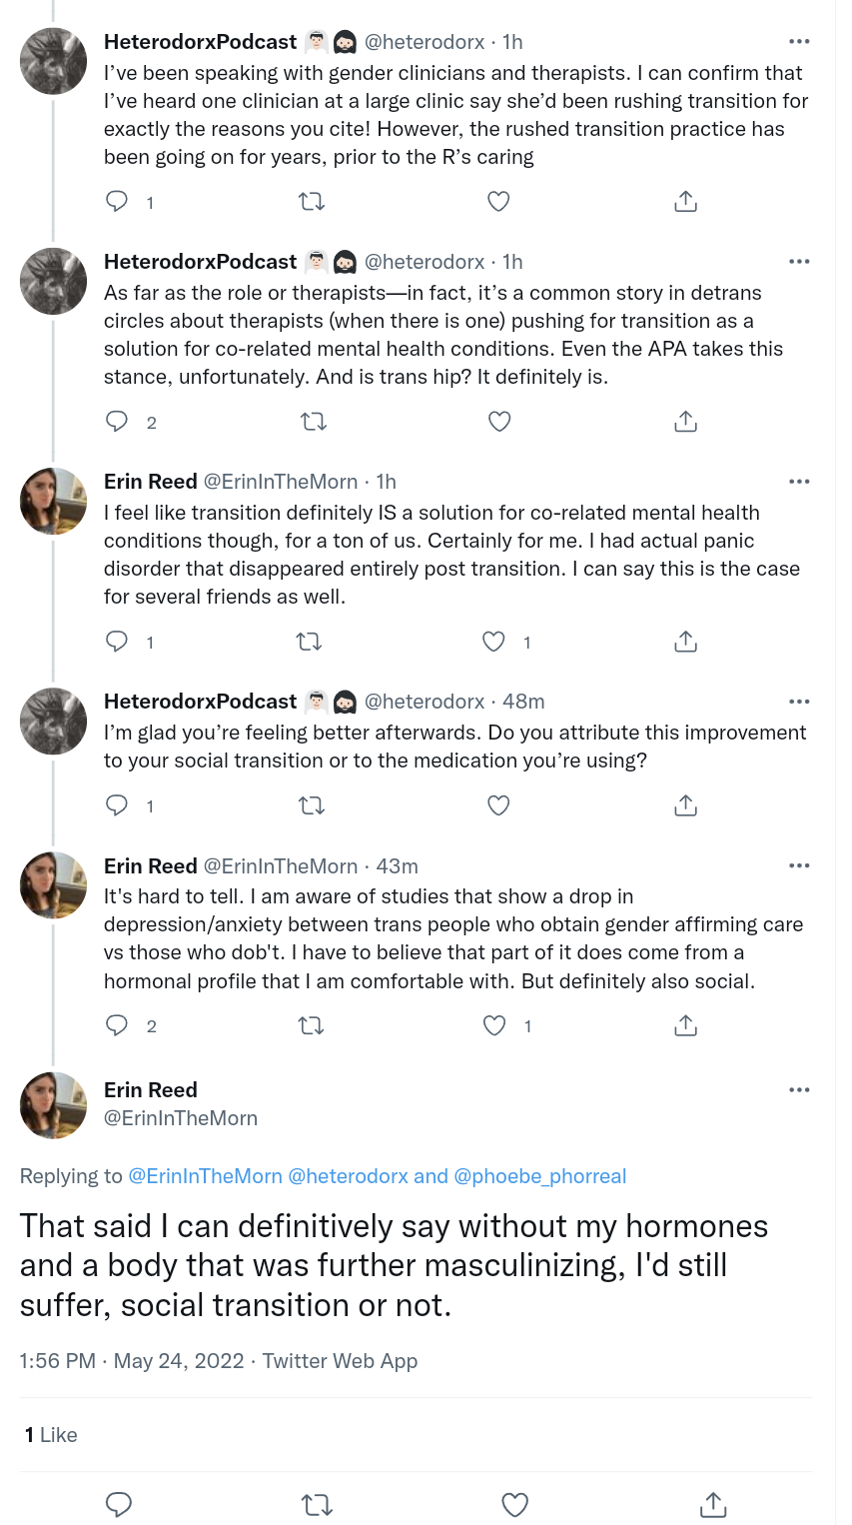Open @phoebe_phorreal profile link
Image resolution: width=852 pixels, height=1525 pixels.
click(x=540, y=1176)
